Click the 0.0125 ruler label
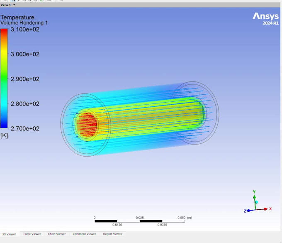The width and height of the screenshot is (282, 243). [117, 225]
